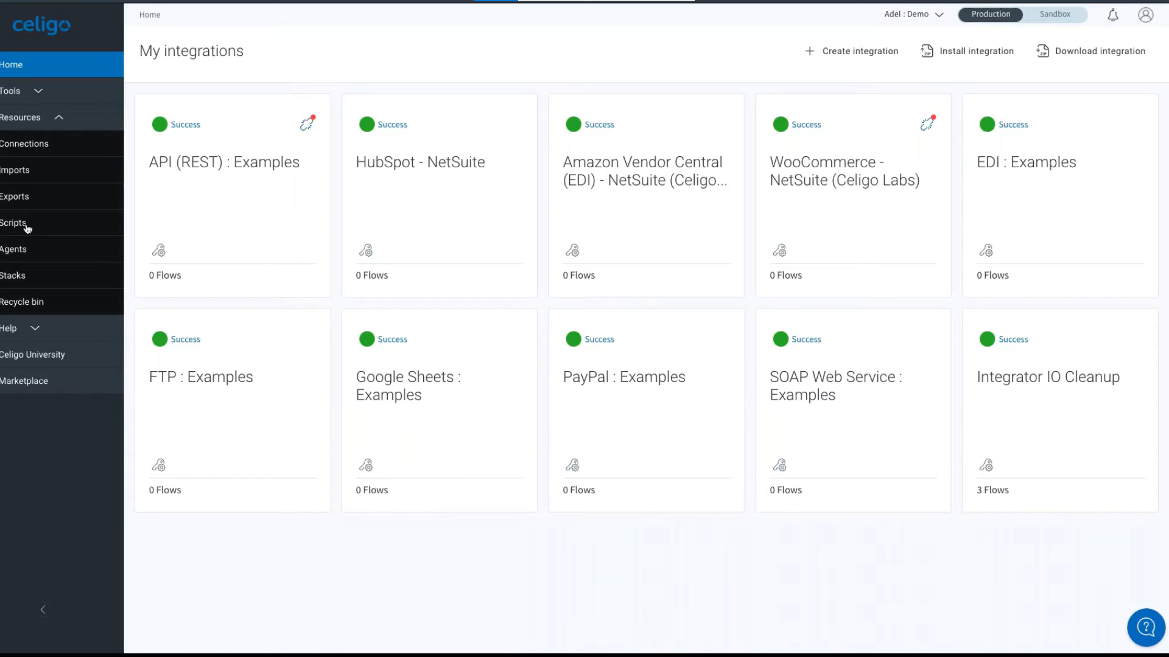Open the FTP : Examples integration
Screen dimensions: 1169x657
tap(201, 377)
